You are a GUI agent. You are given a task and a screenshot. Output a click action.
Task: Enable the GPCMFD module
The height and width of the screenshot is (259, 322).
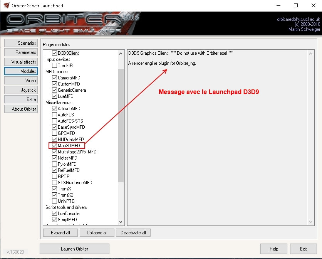point(54,133)
